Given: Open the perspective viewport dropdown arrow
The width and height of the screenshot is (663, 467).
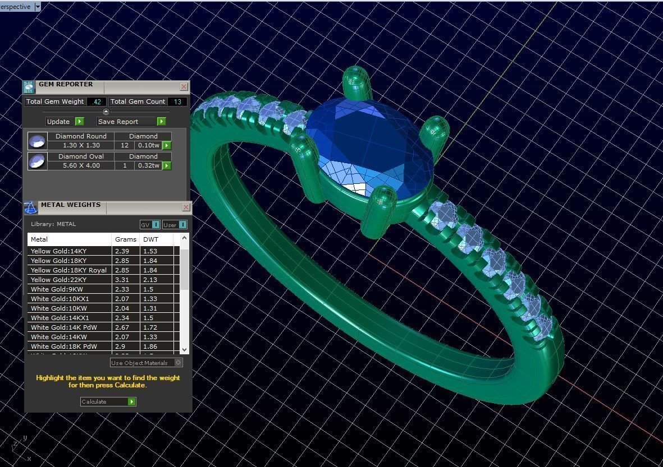Looking at the screenshot, I should click(38, 7).
